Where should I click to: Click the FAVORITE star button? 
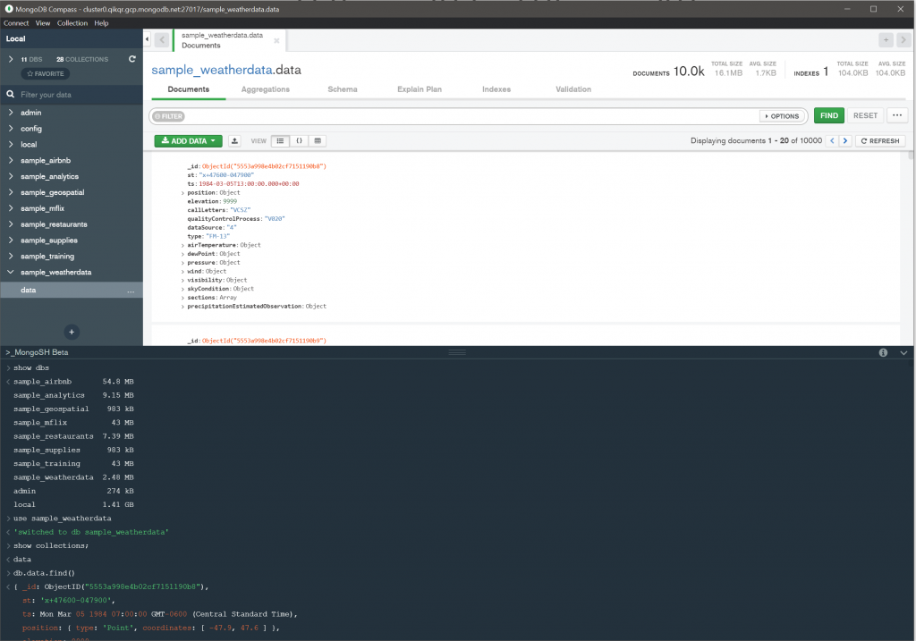(x=46, y=73)
